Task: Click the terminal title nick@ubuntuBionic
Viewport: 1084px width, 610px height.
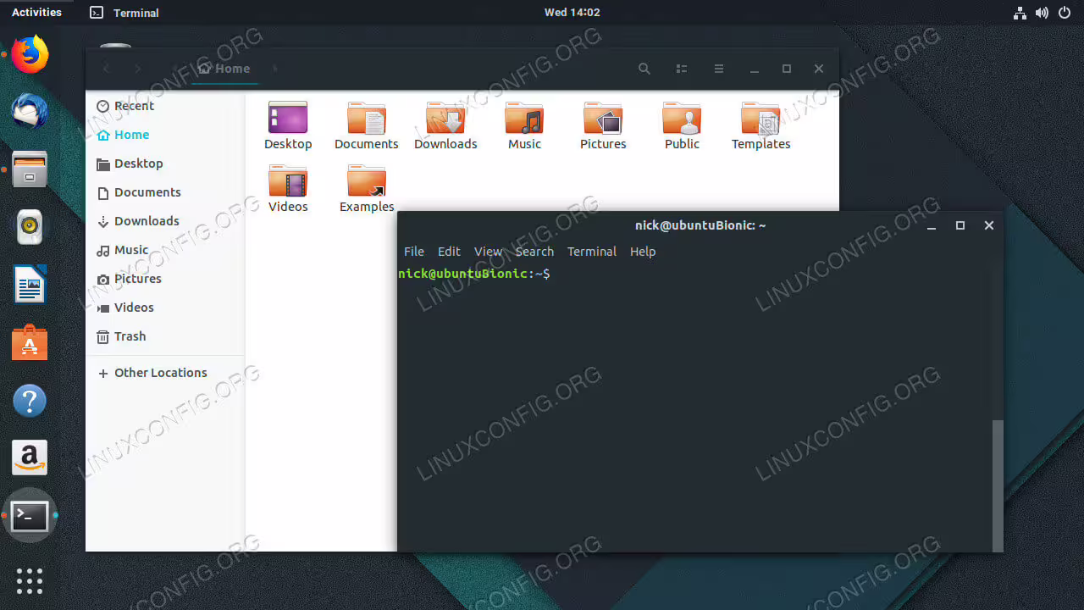Action: point(700,225)
